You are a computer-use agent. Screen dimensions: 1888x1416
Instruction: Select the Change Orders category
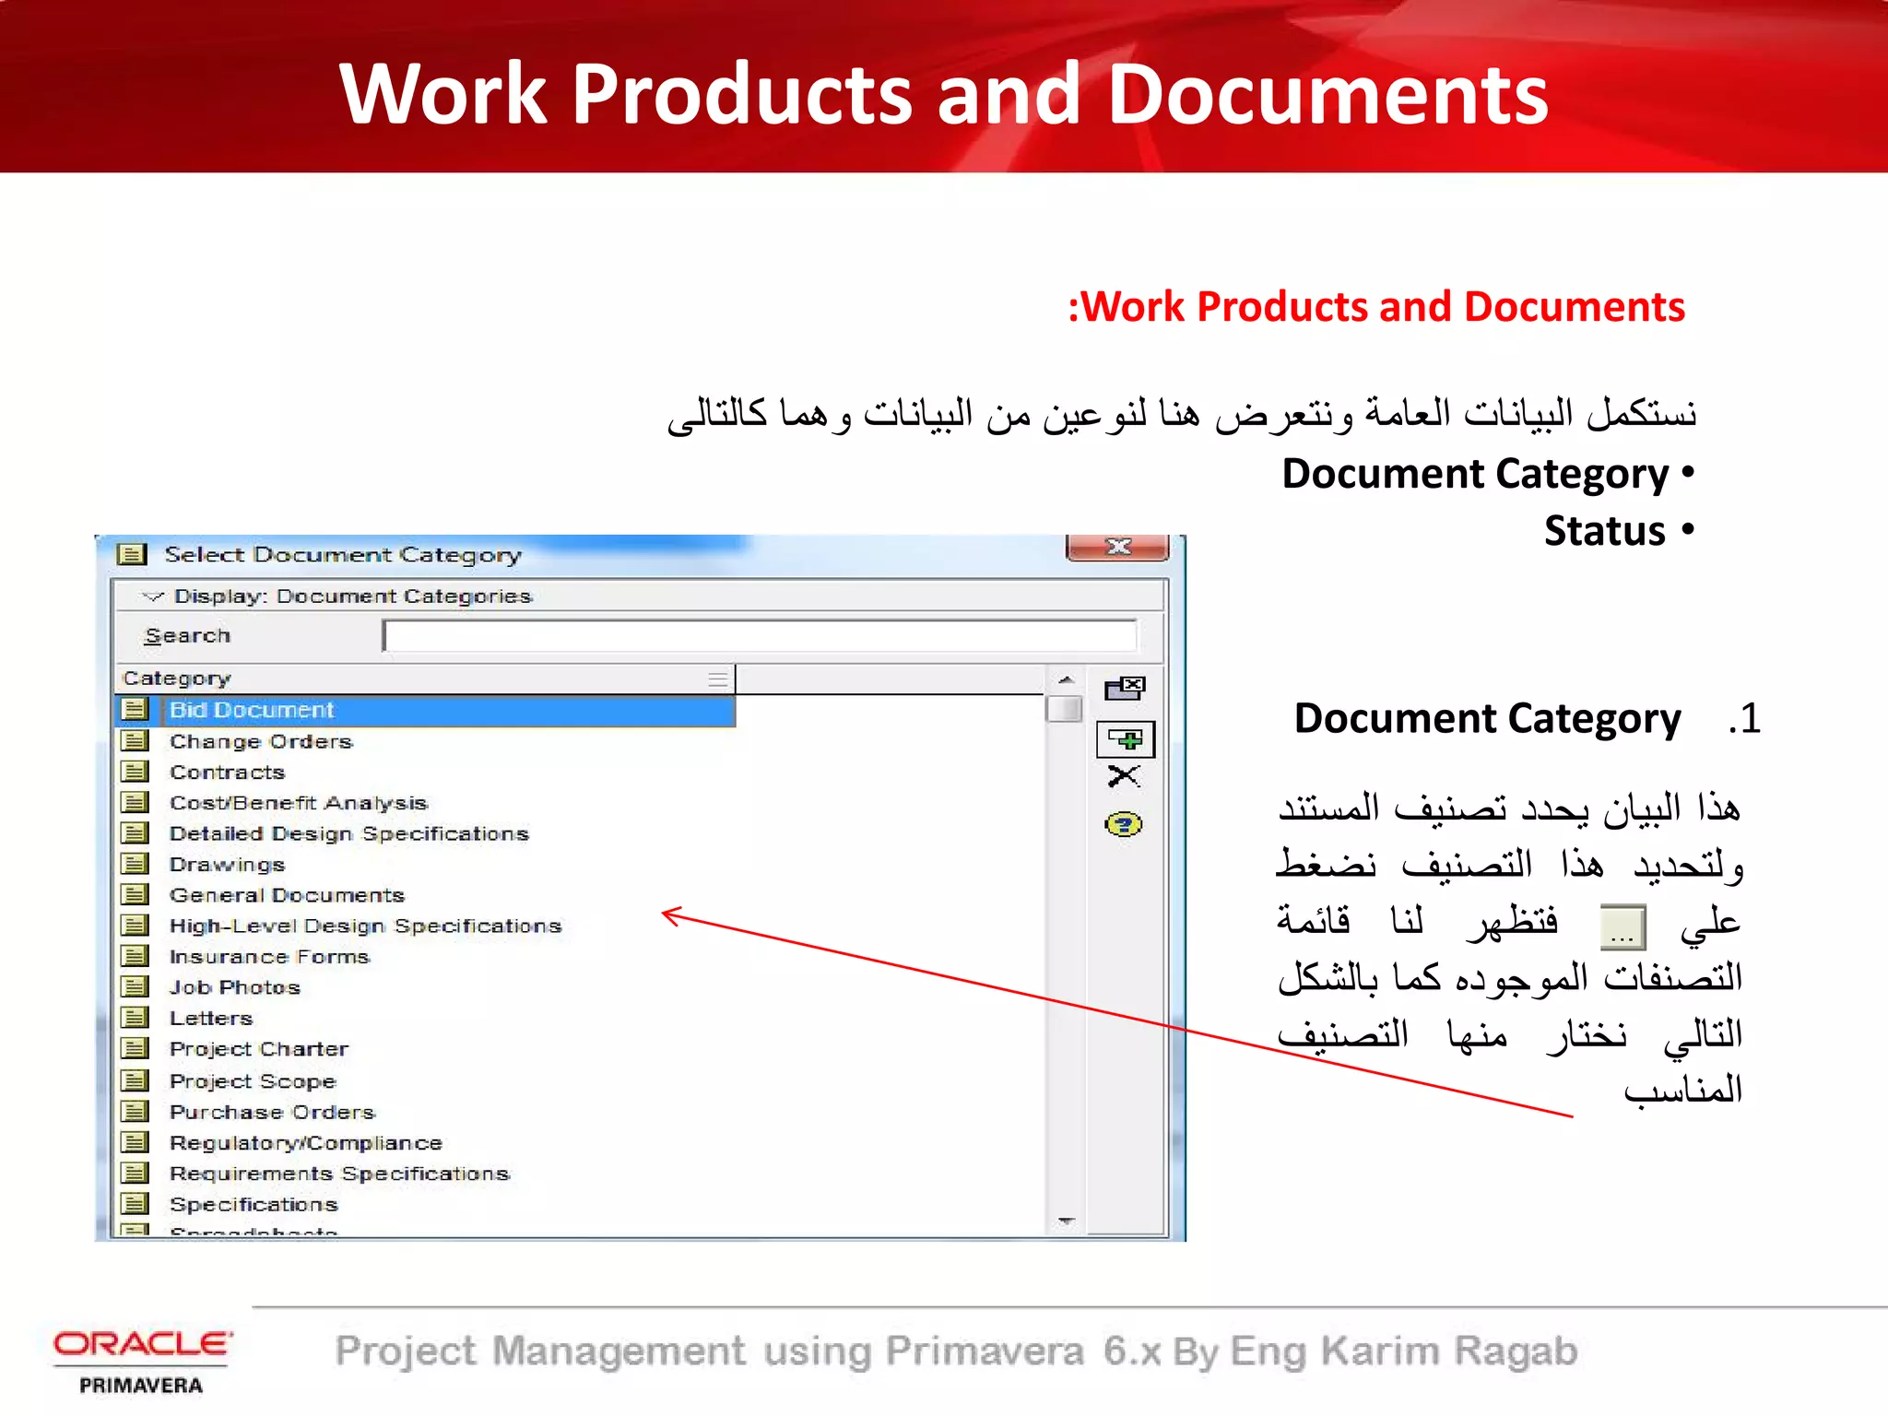(261, 741)
